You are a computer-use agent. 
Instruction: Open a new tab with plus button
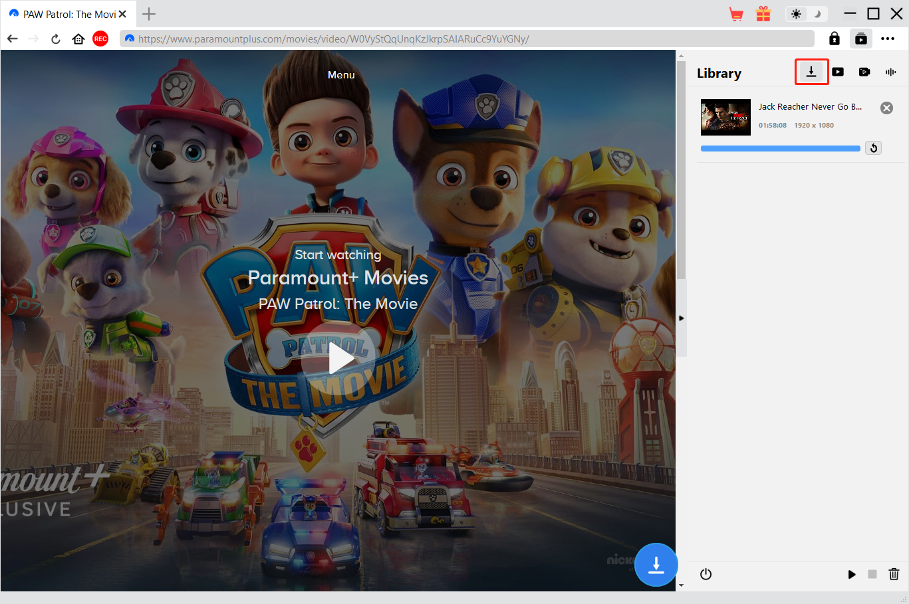pos(149,14)
